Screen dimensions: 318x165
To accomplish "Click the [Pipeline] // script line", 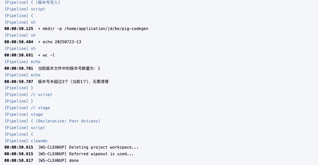I will pos(28,95).
